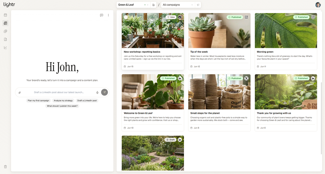Image resolution: width=325 pixels, height=174 pixels.
Task: Click the posts panel vertical scrollbar
Action: (x=321, y=118)
